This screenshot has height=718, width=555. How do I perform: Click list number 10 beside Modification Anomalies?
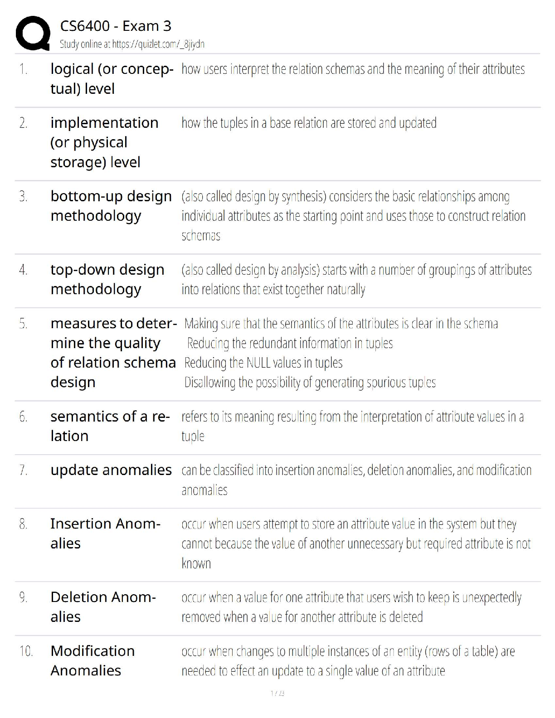click(x=26, y=651)
